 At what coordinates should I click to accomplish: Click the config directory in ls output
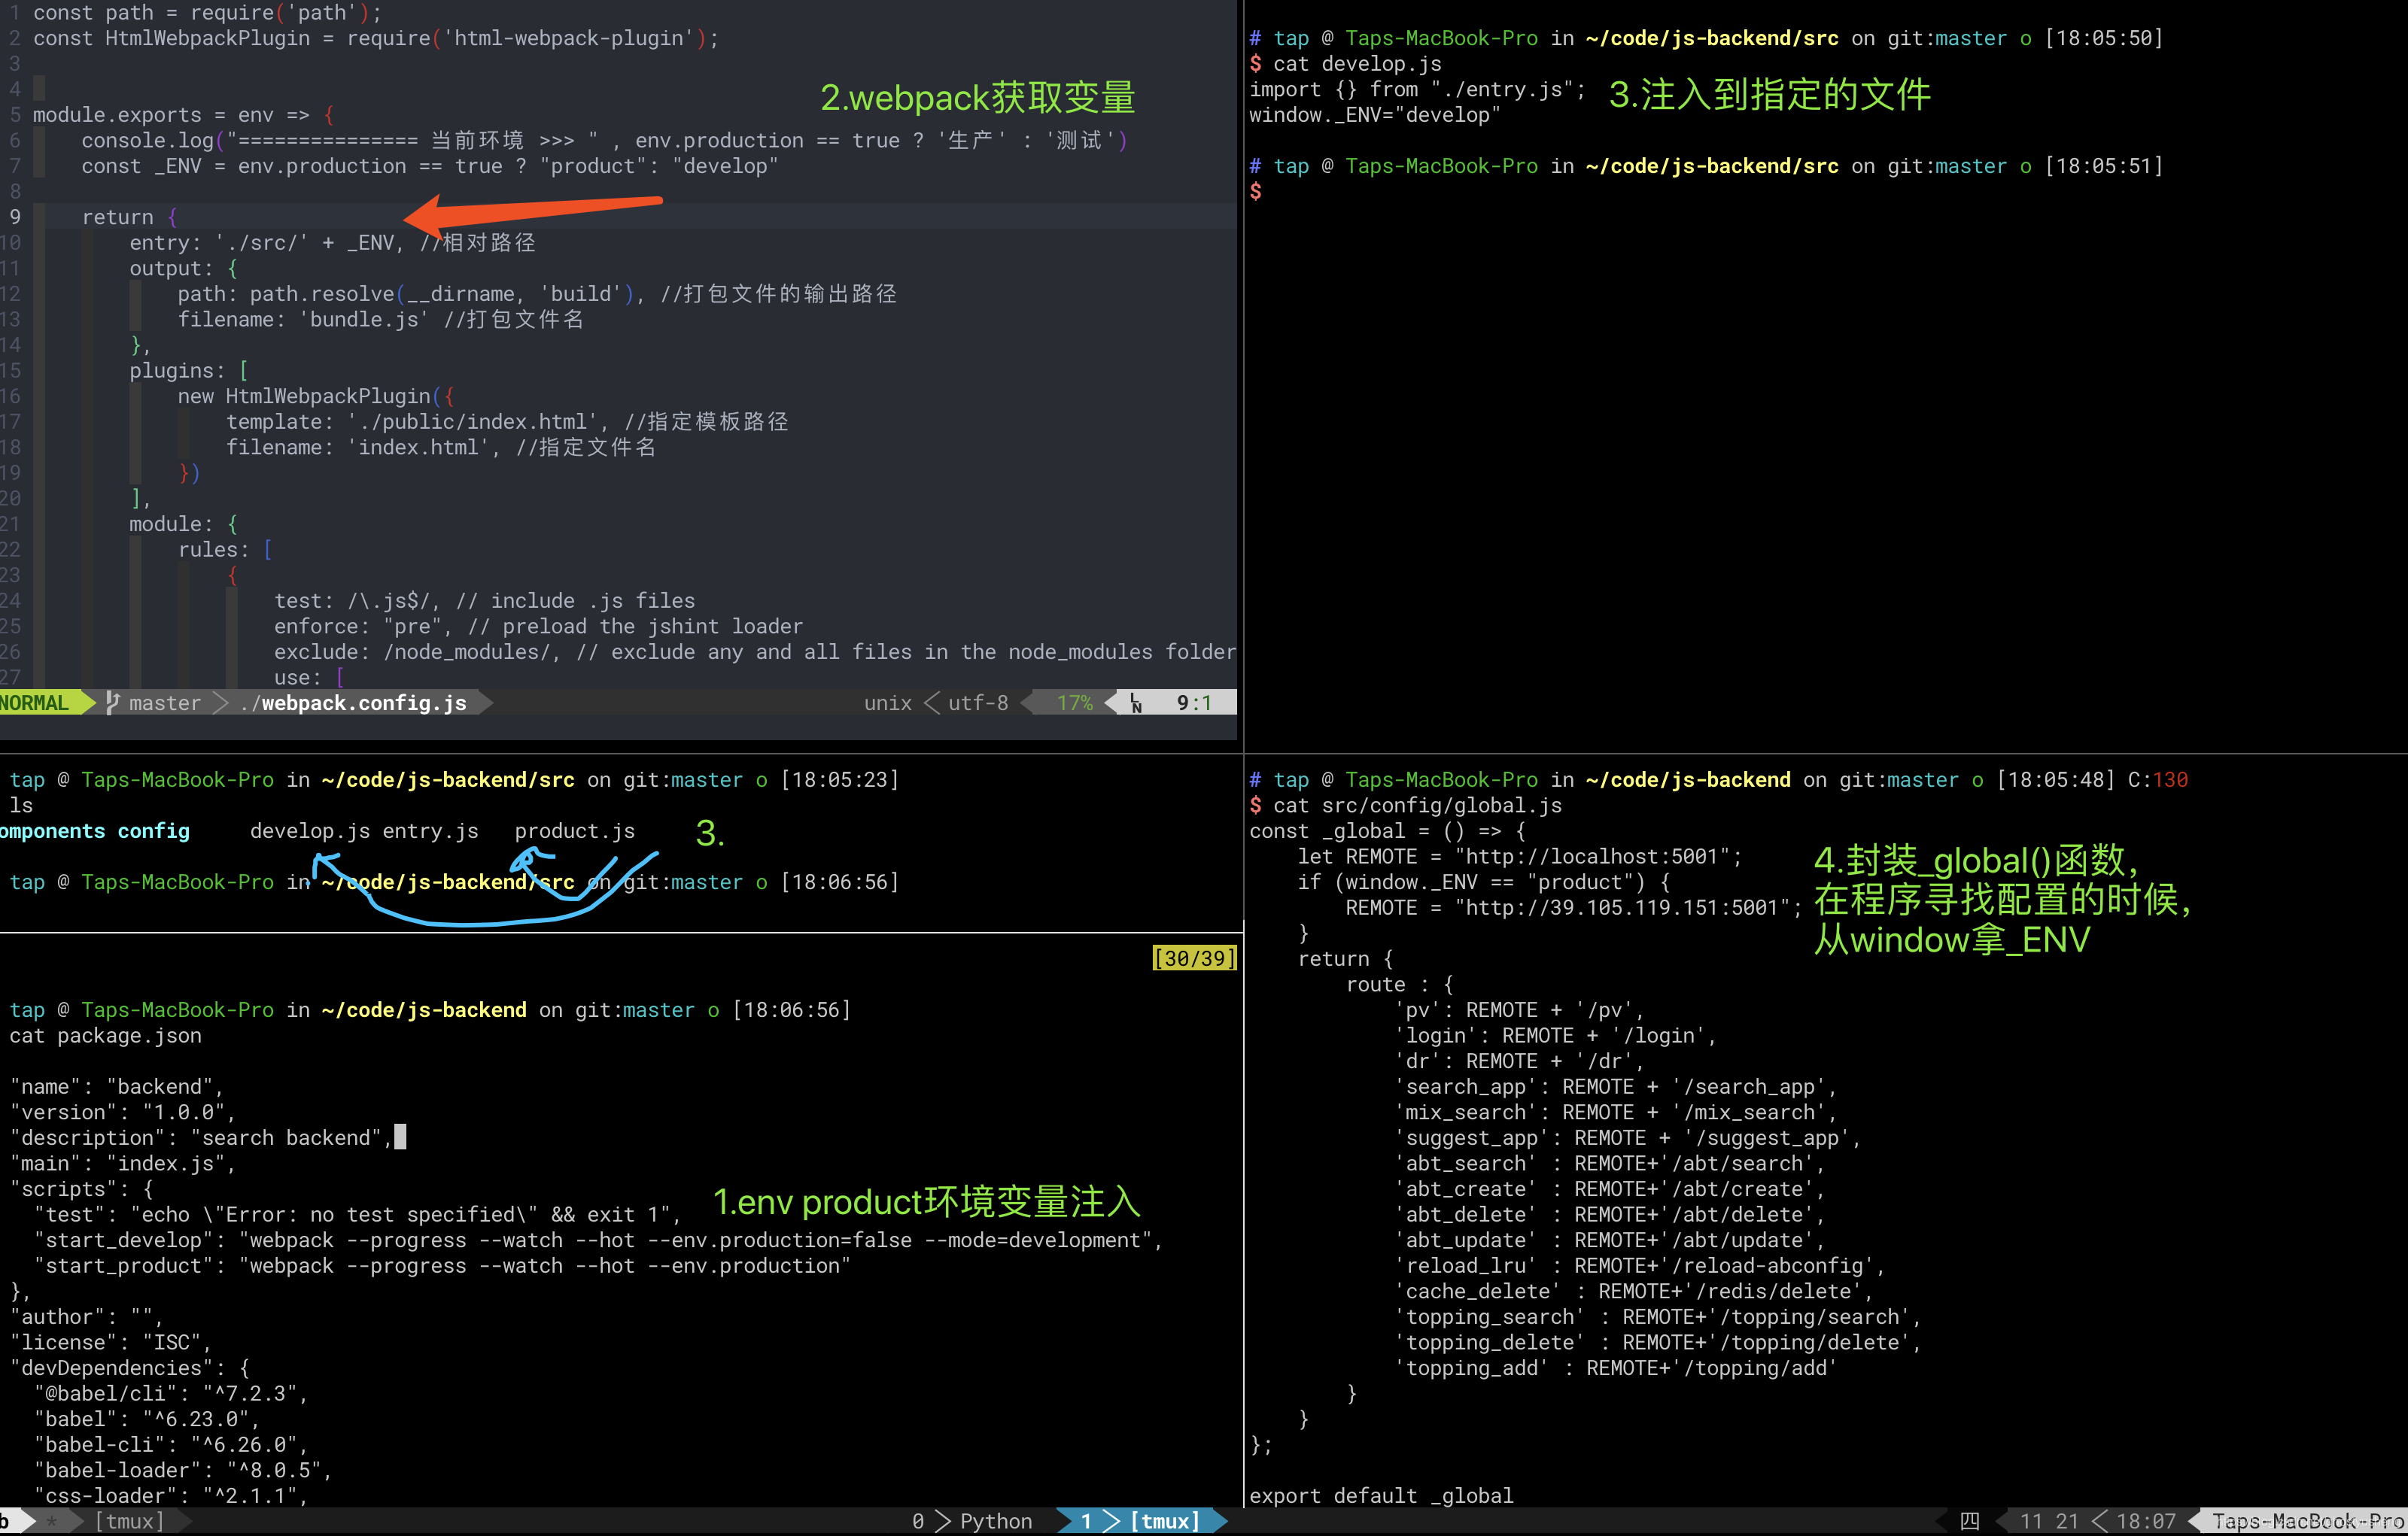point(153,830)
